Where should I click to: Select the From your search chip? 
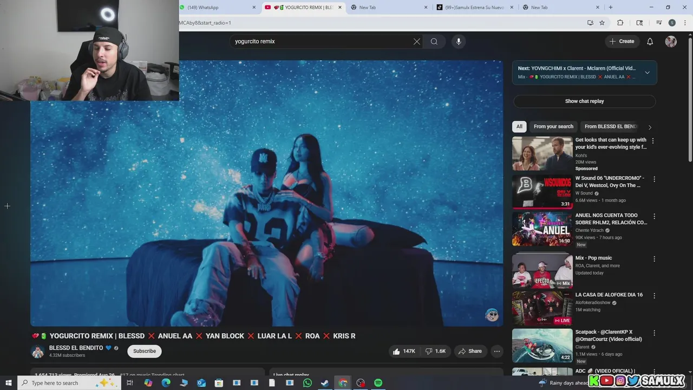[x=553, y=126]
